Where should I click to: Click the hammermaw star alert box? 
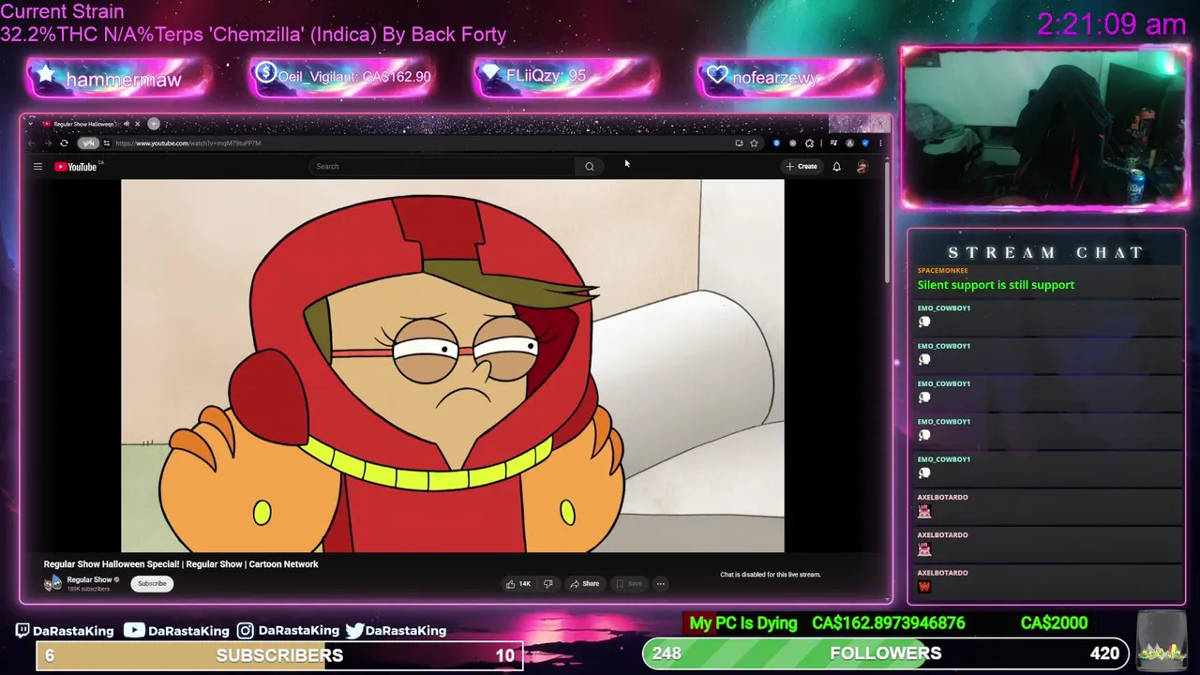point(118,78)
